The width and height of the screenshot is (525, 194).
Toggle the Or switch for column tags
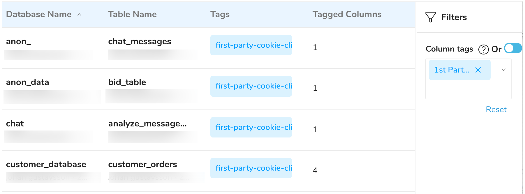click(x=513, y=48)
